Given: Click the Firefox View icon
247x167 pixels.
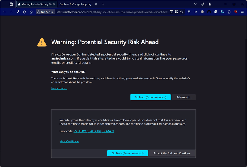Looking at the screenshot, I should (11, 4).
